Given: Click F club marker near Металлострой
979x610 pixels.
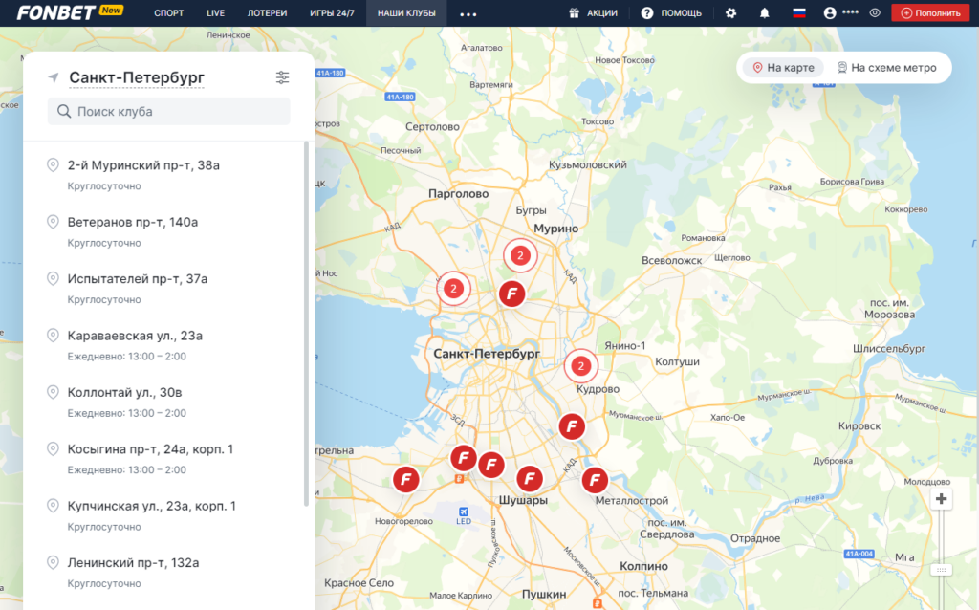Looking at the screenshot, I should [595, 480].
